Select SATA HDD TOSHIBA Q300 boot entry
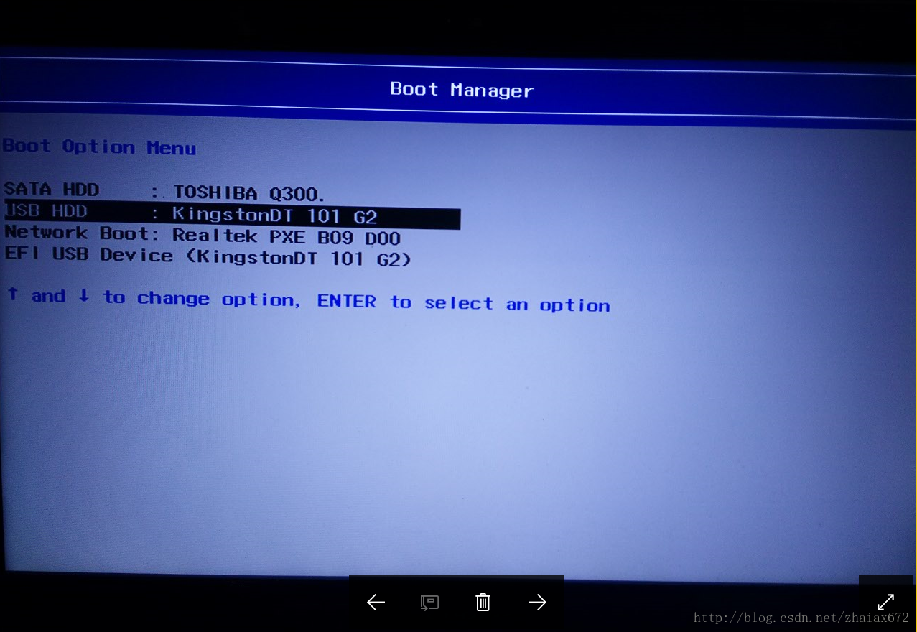Screen dimensions: 917x632 165,192
